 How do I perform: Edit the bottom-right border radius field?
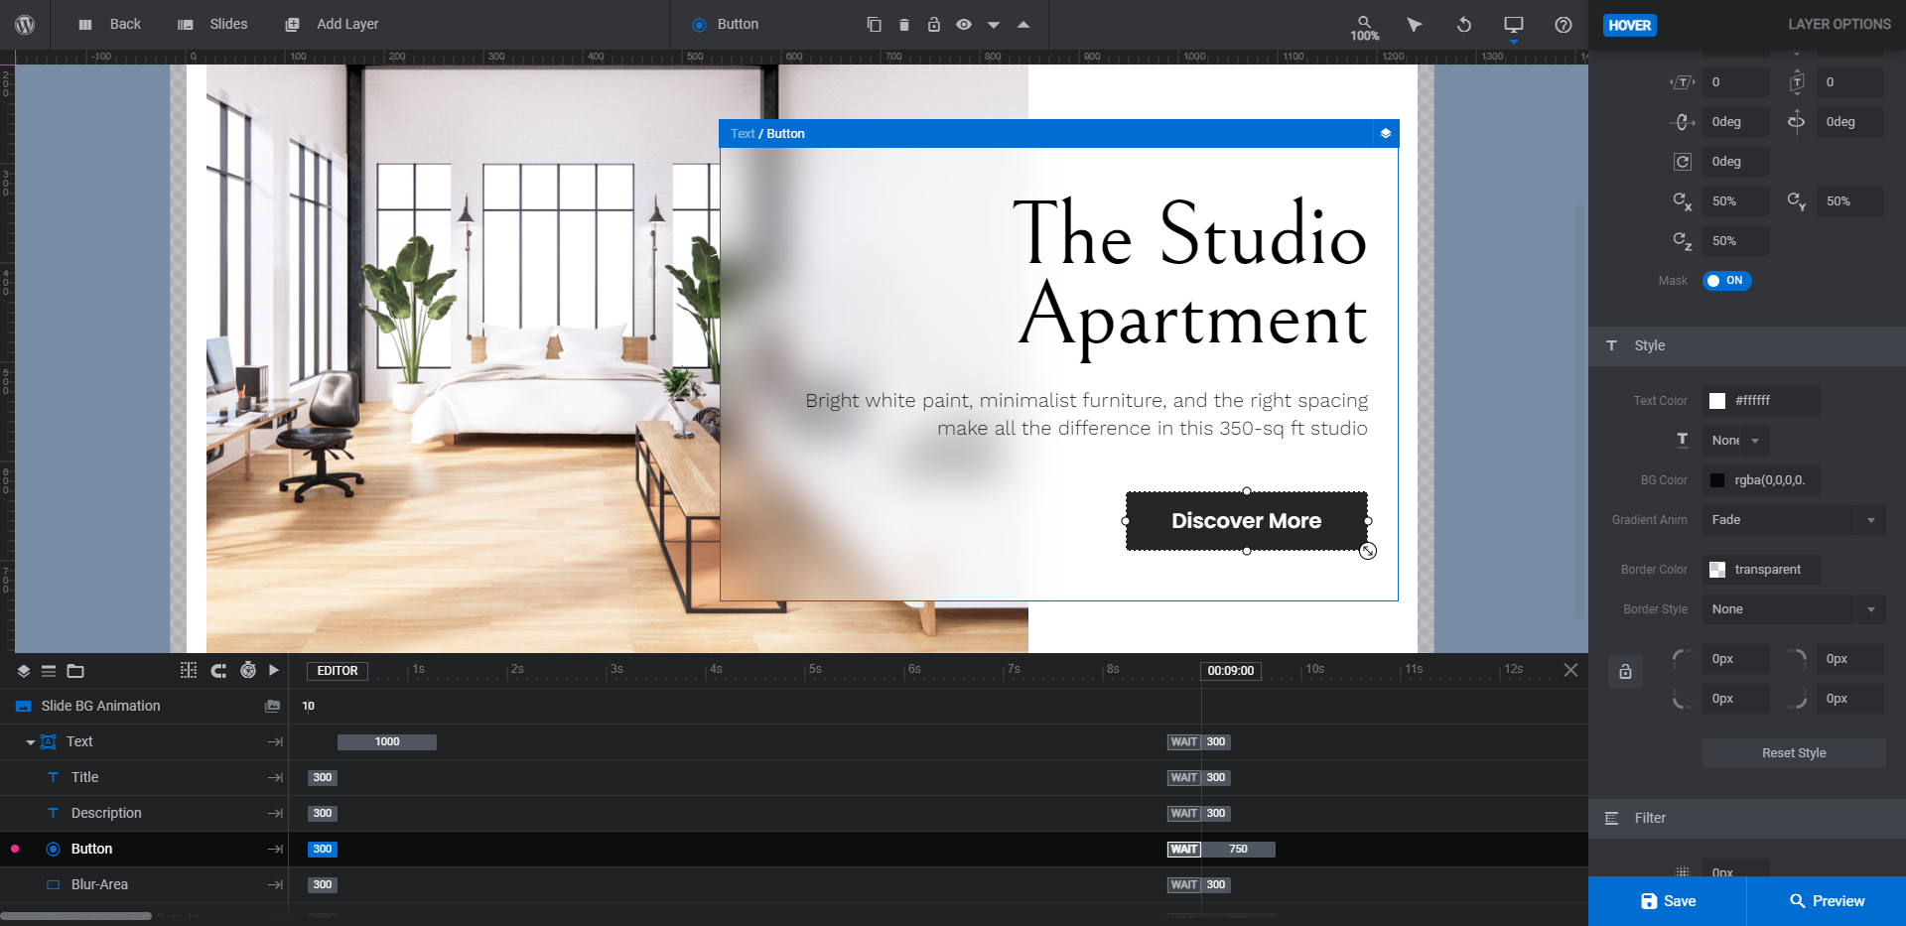[x=1852, y=699]
